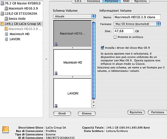The image size is (167, 139).
Task: Select the Partizione tab
Action: (x=112, y=1)
